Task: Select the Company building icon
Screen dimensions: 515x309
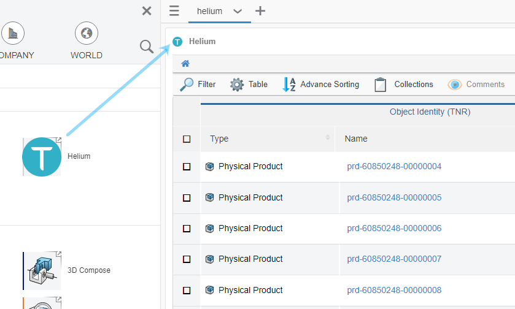Action: tap(12, 33)
